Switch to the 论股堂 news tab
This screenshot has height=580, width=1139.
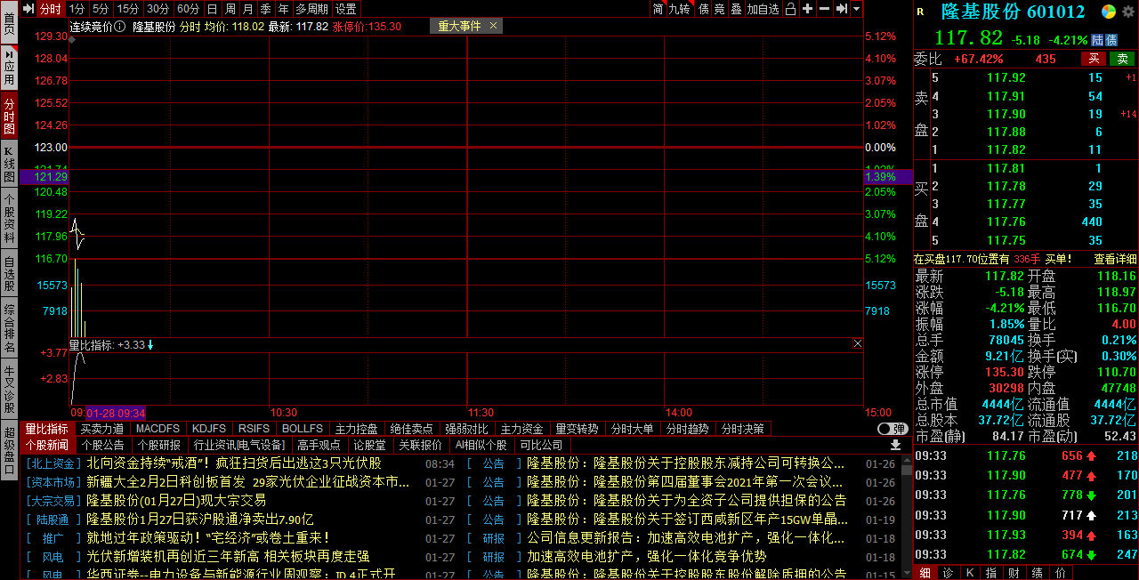coord(369,445)
